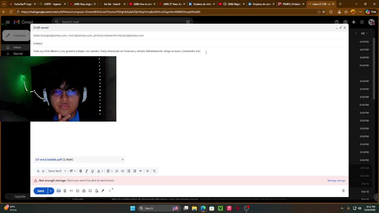Insert signature with pen icon

point(103,191)
